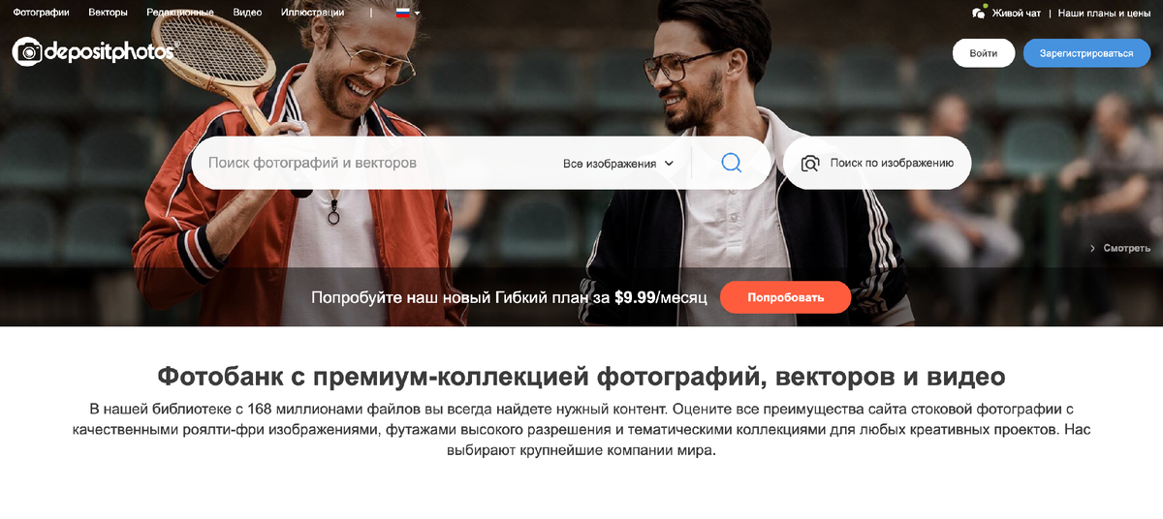This screenshot has width=1163, height=519.
Task: Click the Russian flag language icon
Action: [x=402, y=13]
